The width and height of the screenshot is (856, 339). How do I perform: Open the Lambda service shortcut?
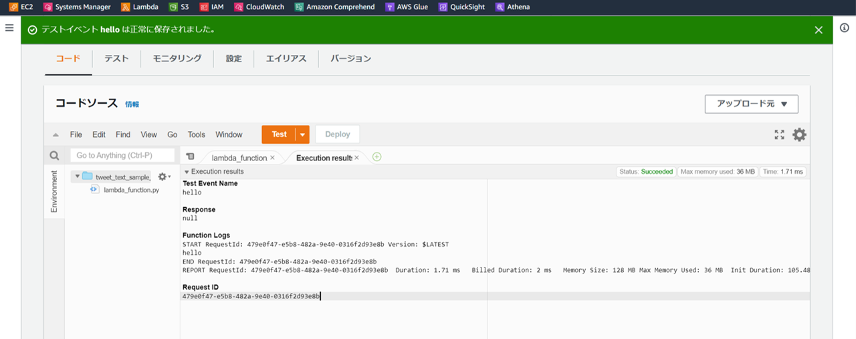pos(140,7)
